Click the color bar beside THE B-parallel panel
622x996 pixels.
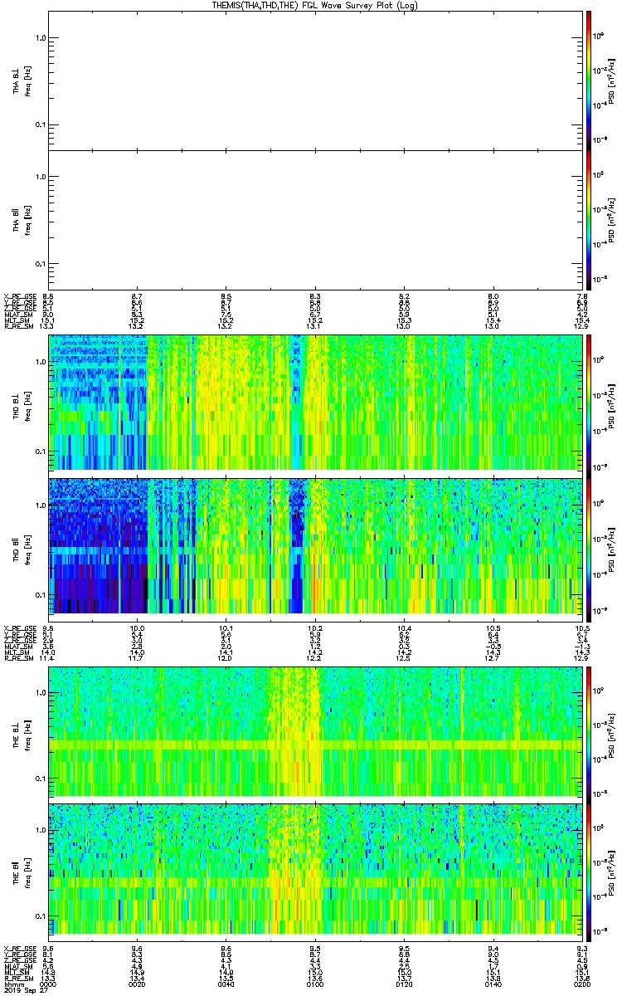(588, 871)
